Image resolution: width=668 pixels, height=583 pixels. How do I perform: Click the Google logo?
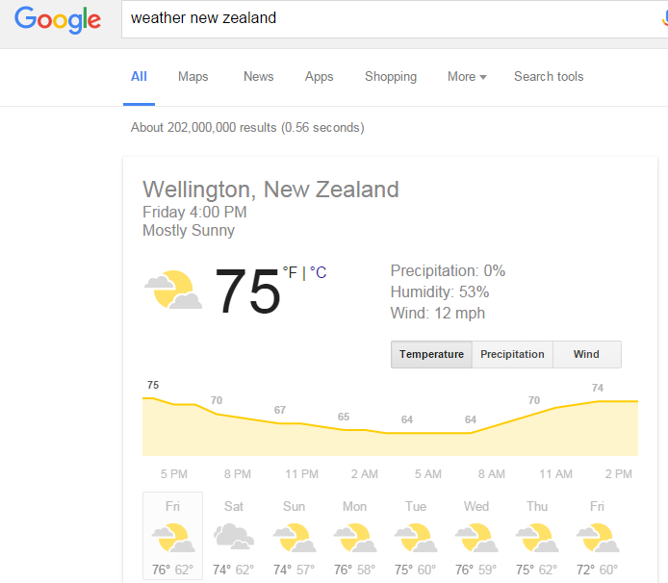click(58, 19)
